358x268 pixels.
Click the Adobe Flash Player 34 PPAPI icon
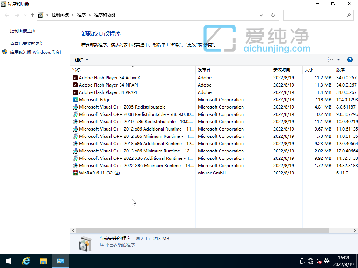pyautogui.click(x=76, y=92)
